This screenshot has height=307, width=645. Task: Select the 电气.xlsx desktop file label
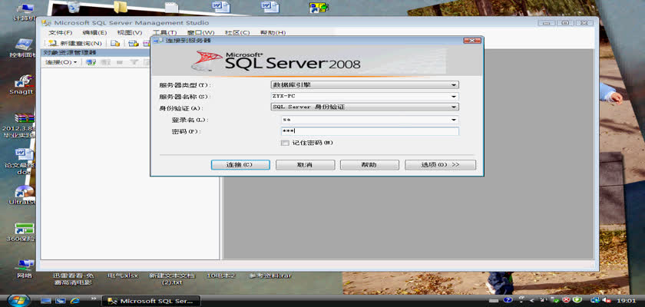tap(123, 276)
